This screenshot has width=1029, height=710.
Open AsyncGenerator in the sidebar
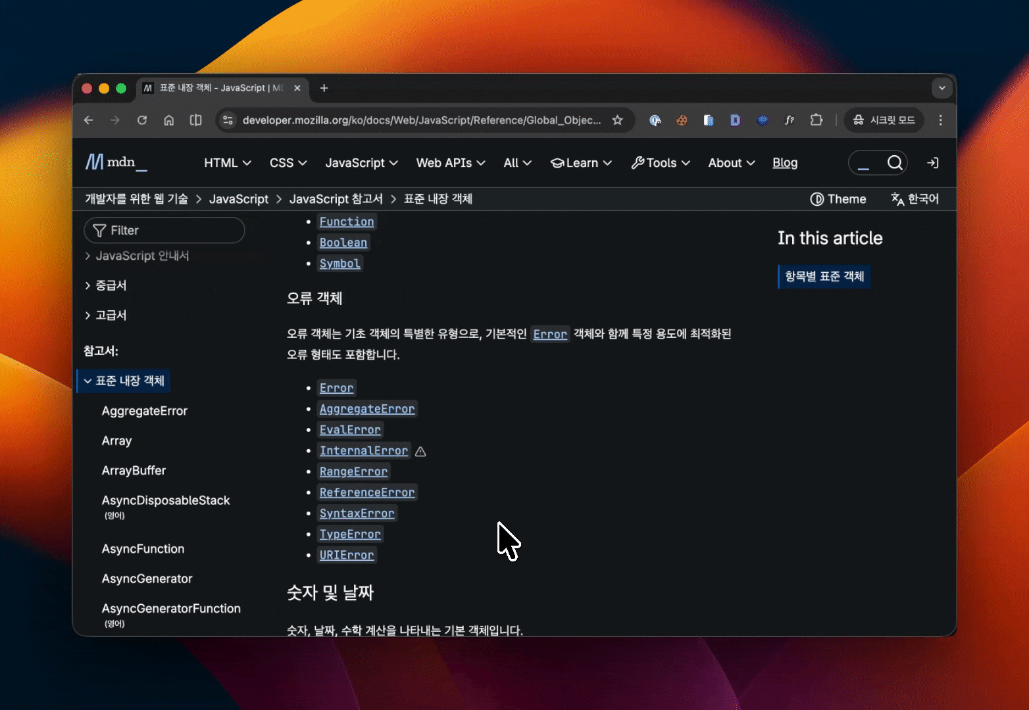coord(147,579)
